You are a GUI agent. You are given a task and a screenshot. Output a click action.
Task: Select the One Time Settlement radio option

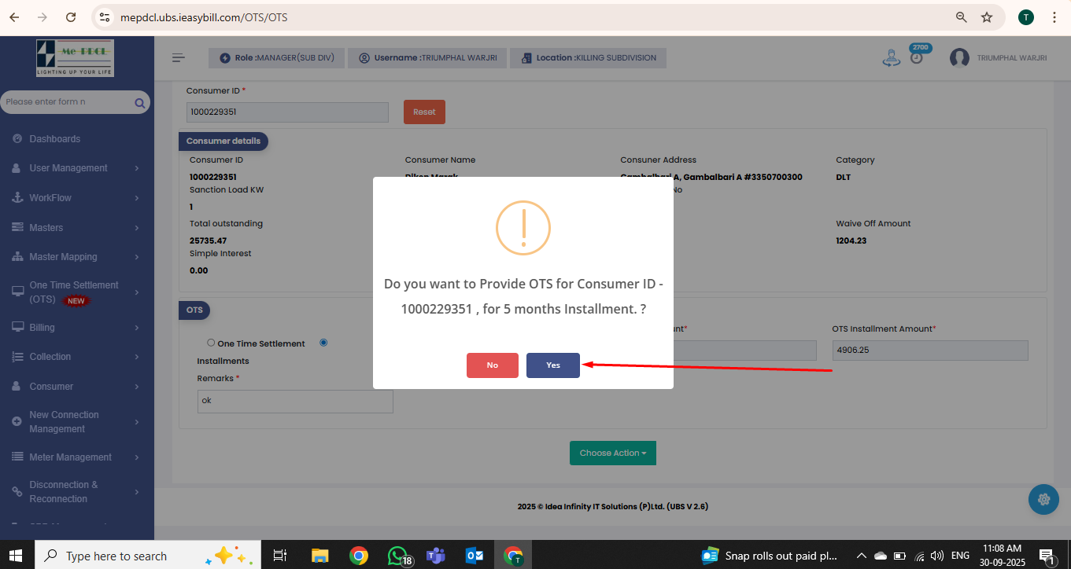[211, 343]
